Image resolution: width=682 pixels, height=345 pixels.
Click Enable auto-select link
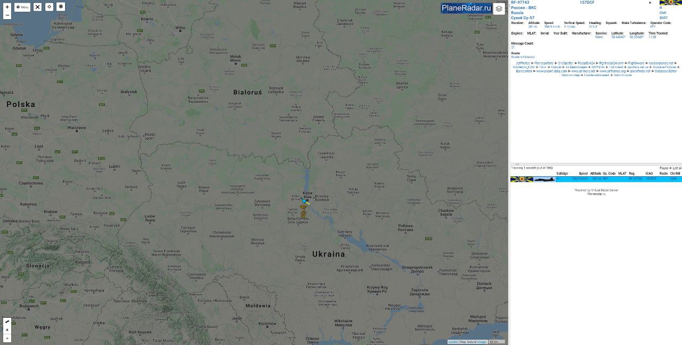[597, 75]
